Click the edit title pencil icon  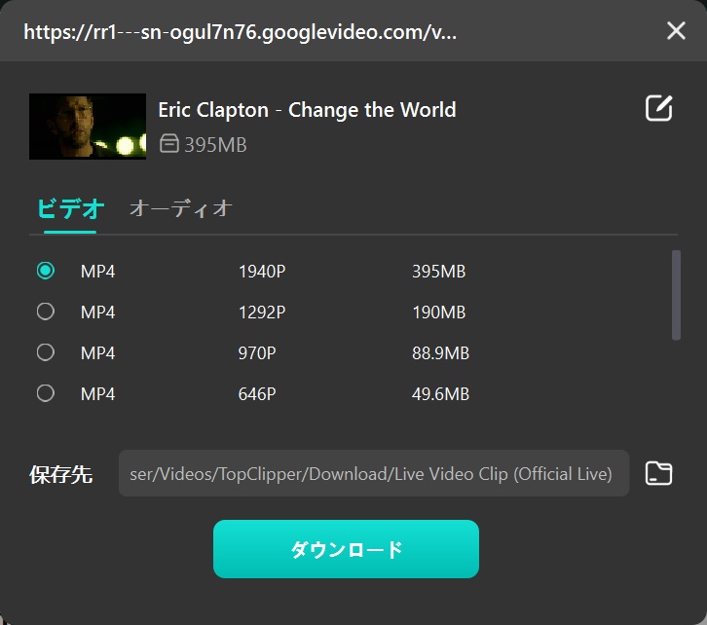pyautogui.click(x=659, y=108)
